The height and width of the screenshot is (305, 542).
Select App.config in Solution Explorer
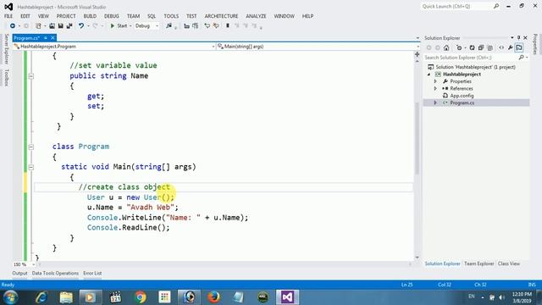point(462,96)
